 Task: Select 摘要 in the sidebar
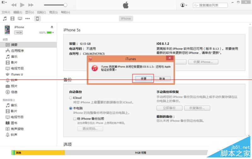pyautogui.click(x=28, y=45)
